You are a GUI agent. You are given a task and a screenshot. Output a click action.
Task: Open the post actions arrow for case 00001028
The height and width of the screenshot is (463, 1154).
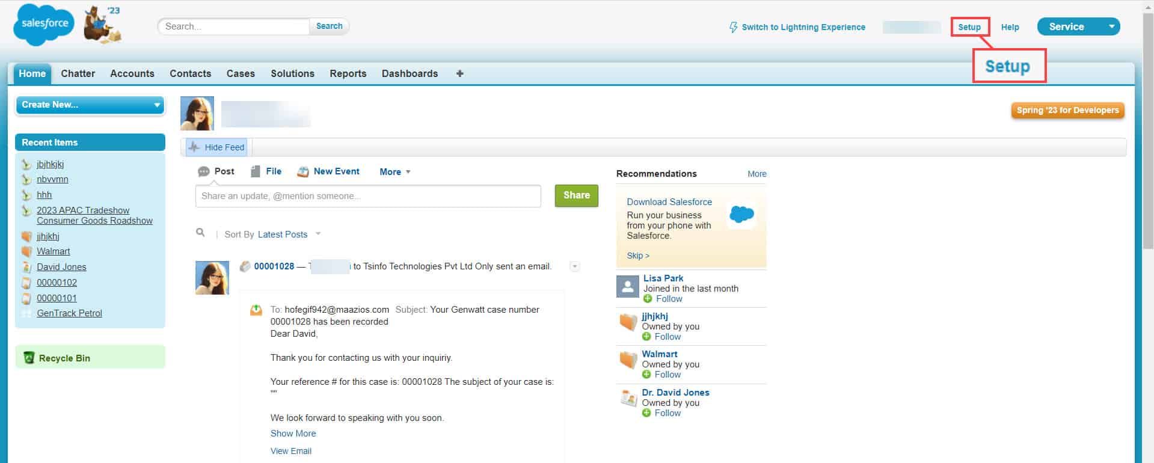pyautogui.click(x=575, y=266)
